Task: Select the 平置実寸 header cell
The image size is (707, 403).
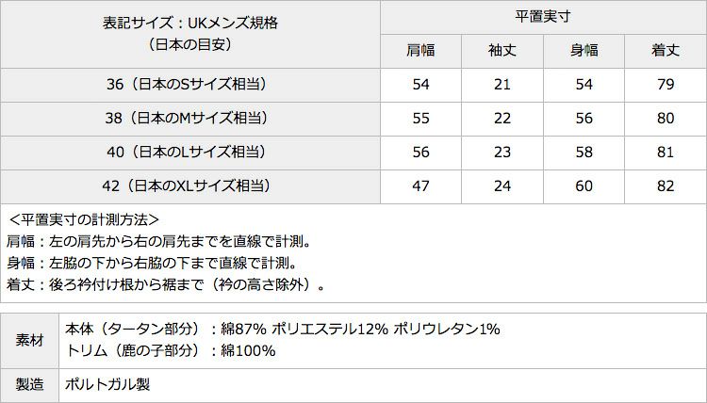Action: pos(543,17)
